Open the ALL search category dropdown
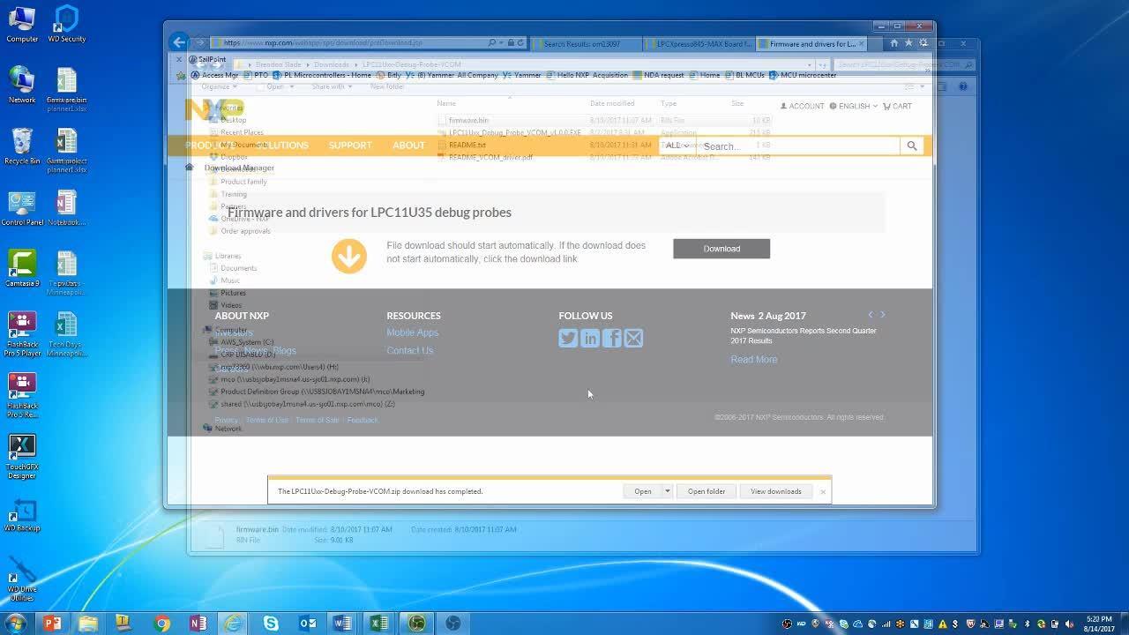The image size is (1129, 635). pos(677,146)
